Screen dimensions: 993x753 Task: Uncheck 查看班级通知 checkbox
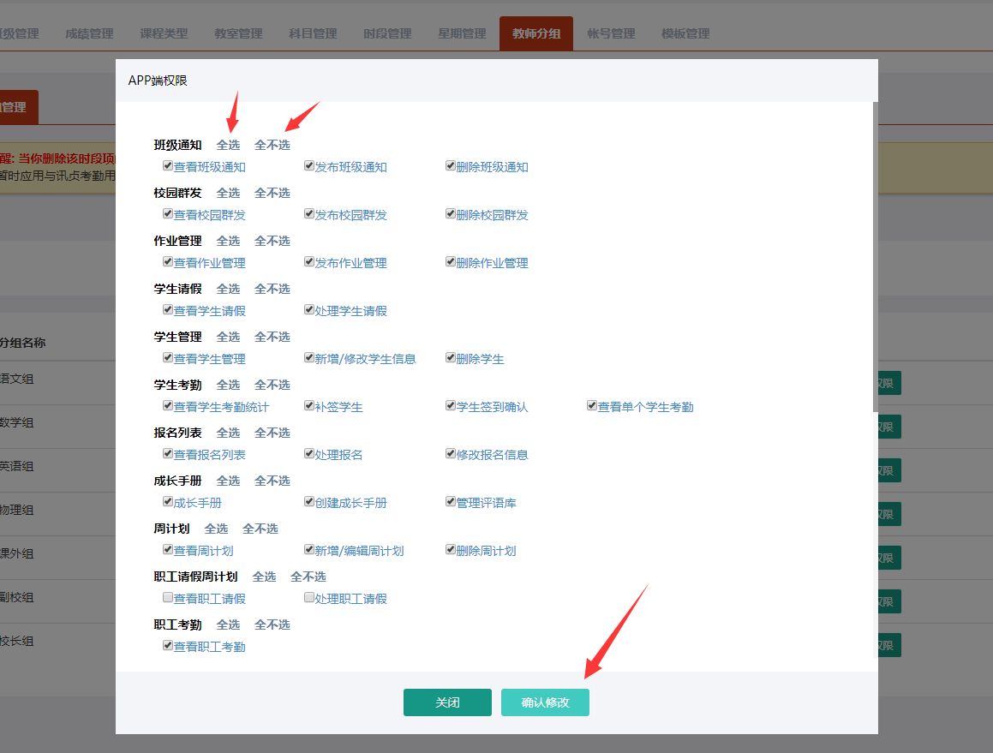click(168, 166)
